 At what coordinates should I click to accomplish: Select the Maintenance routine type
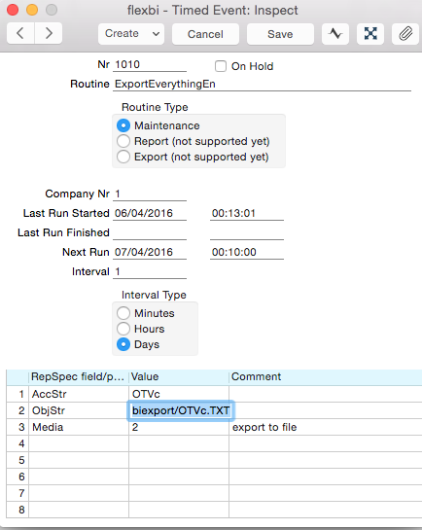tap(123, 125)
